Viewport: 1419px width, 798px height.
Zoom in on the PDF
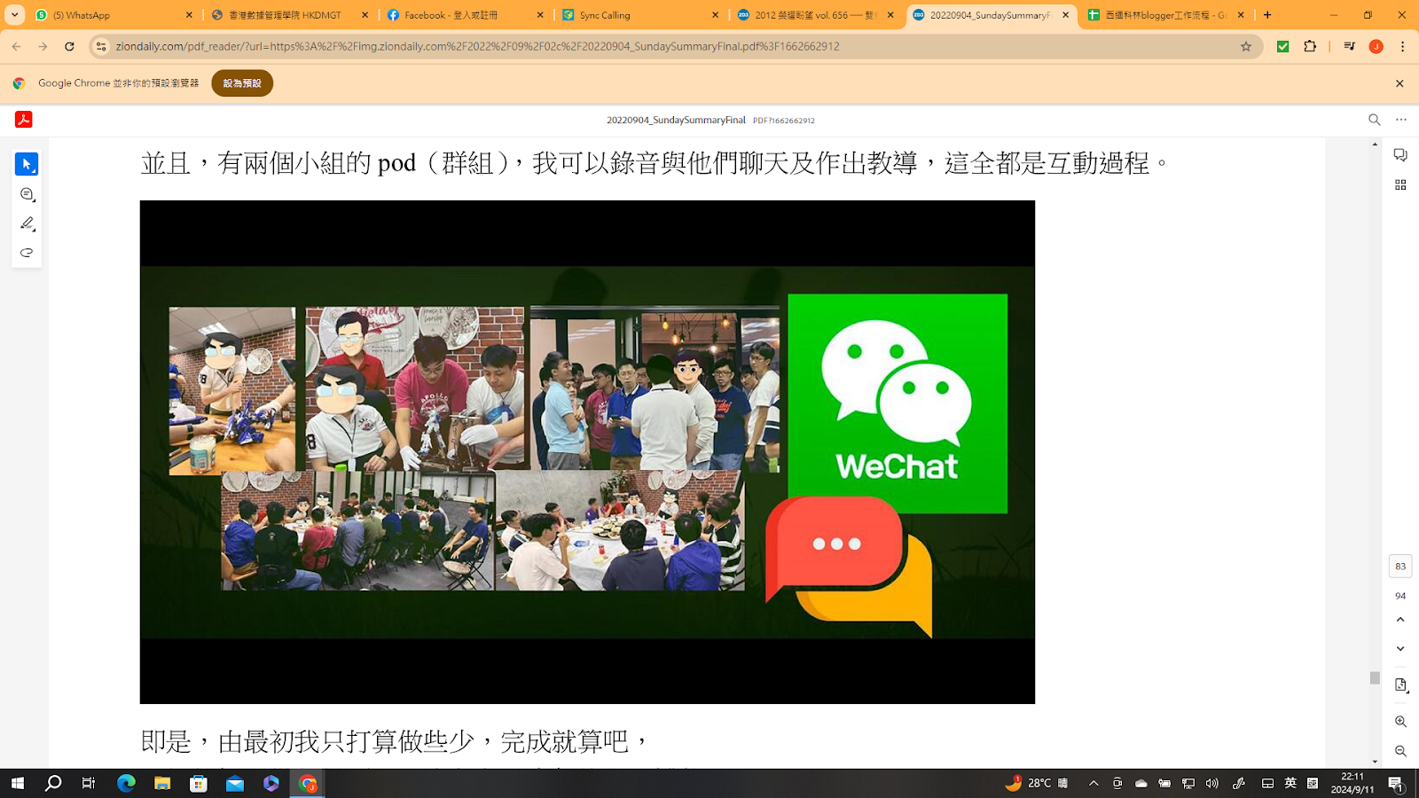tap(1400, 722)
